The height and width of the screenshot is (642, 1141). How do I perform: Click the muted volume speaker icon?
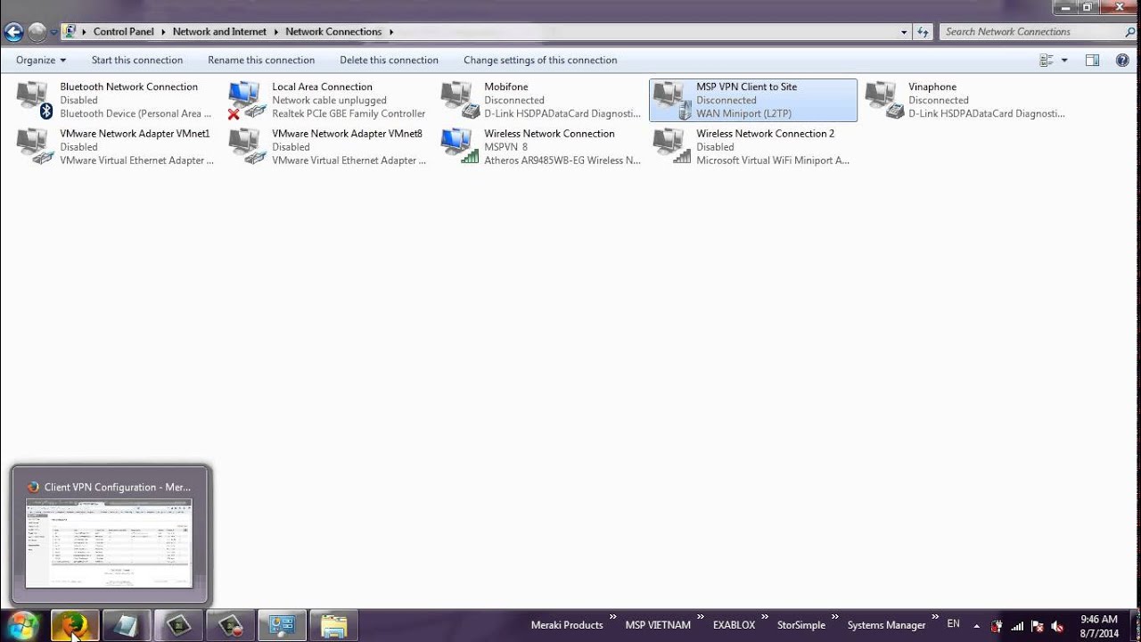tap(1057, 626)
